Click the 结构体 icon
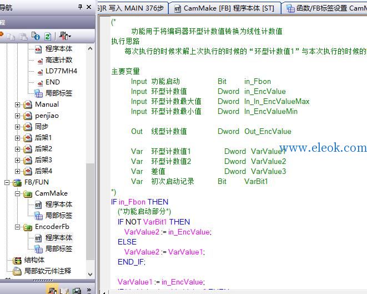367x294 pixels. (17, 260)
